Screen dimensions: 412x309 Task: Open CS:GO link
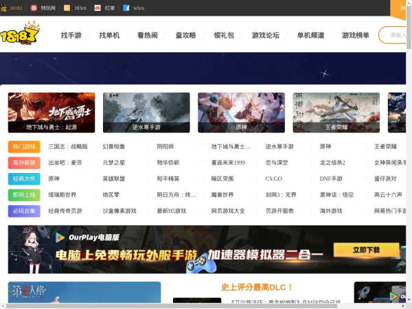(x=274, y=179)
